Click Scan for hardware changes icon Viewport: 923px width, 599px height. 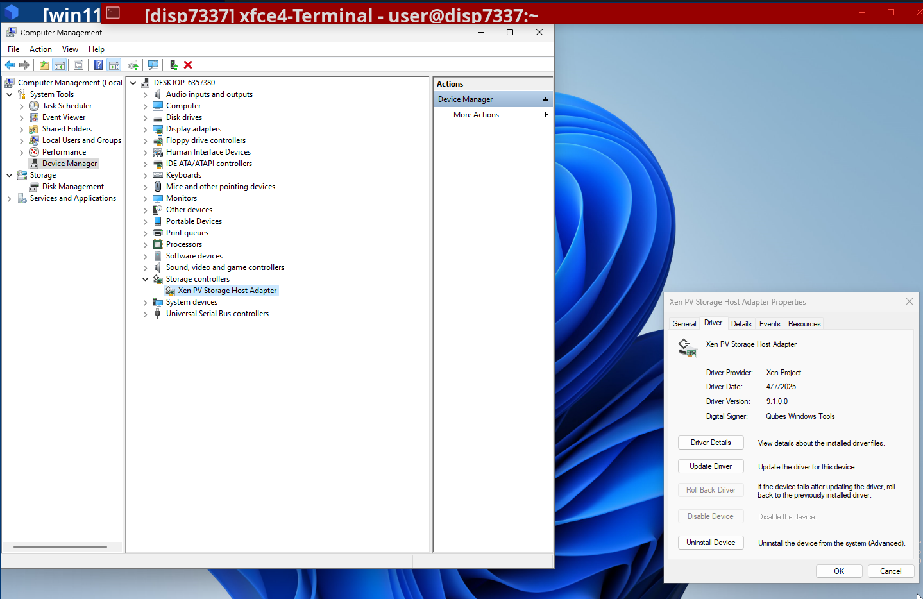click(153, 65)
